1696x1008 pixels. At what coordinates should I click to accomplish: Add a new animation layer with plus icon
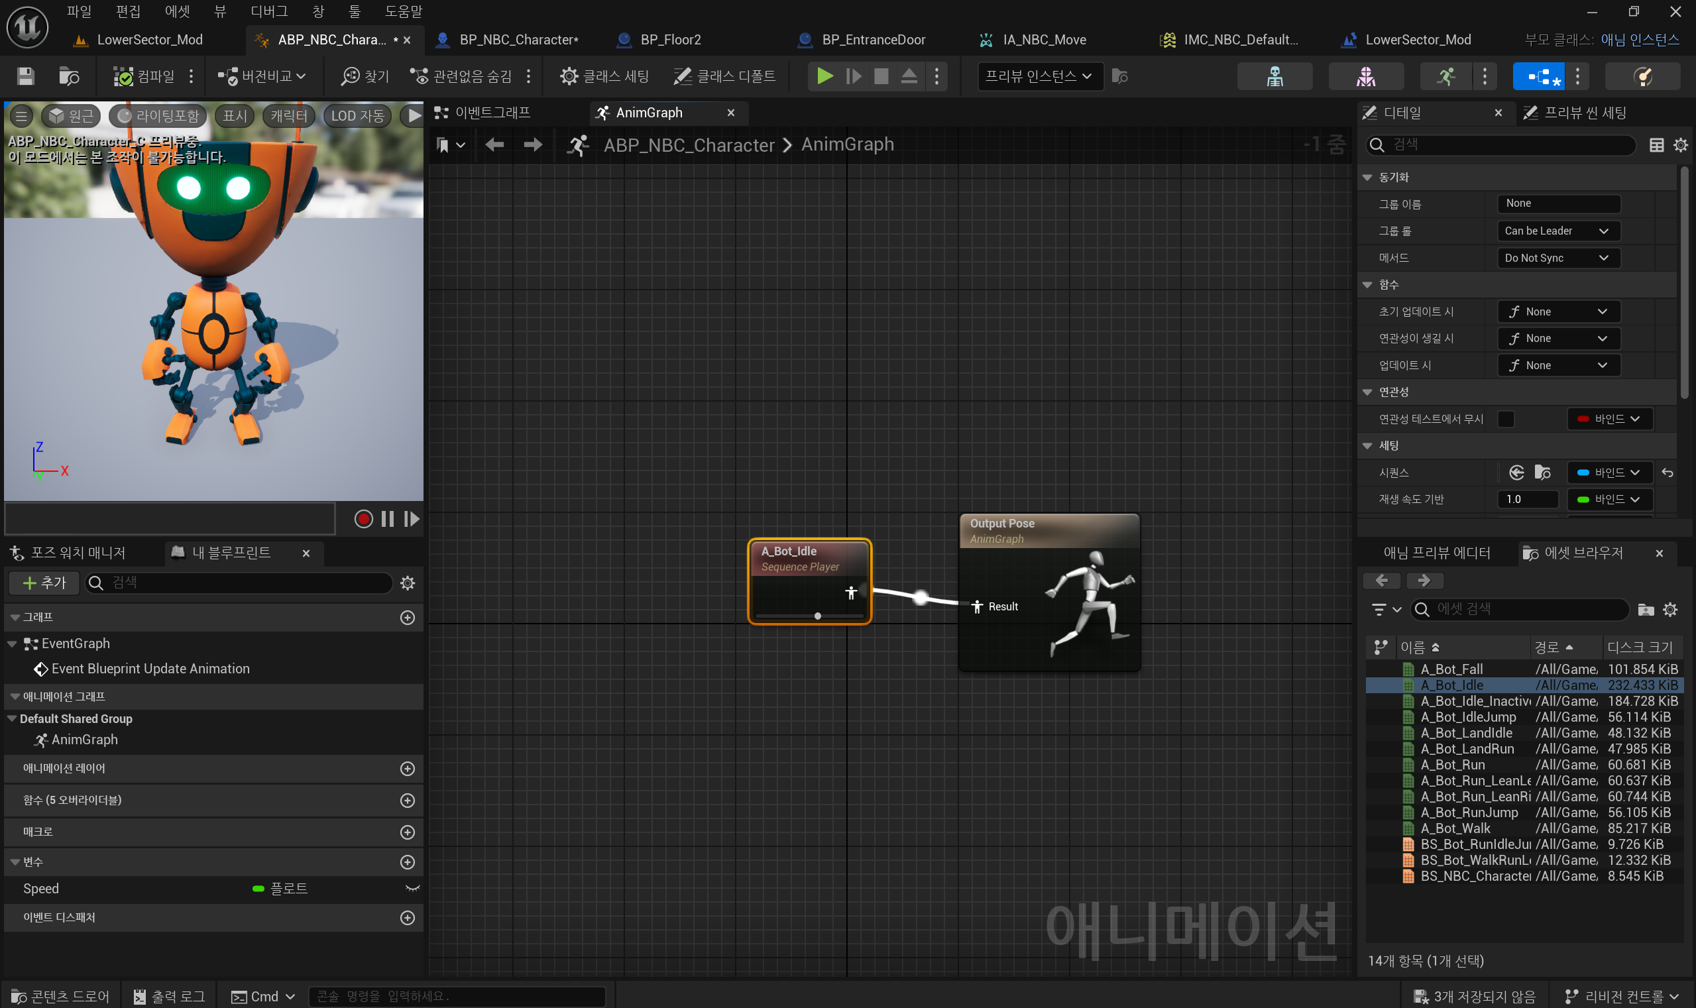click(408, 768)
